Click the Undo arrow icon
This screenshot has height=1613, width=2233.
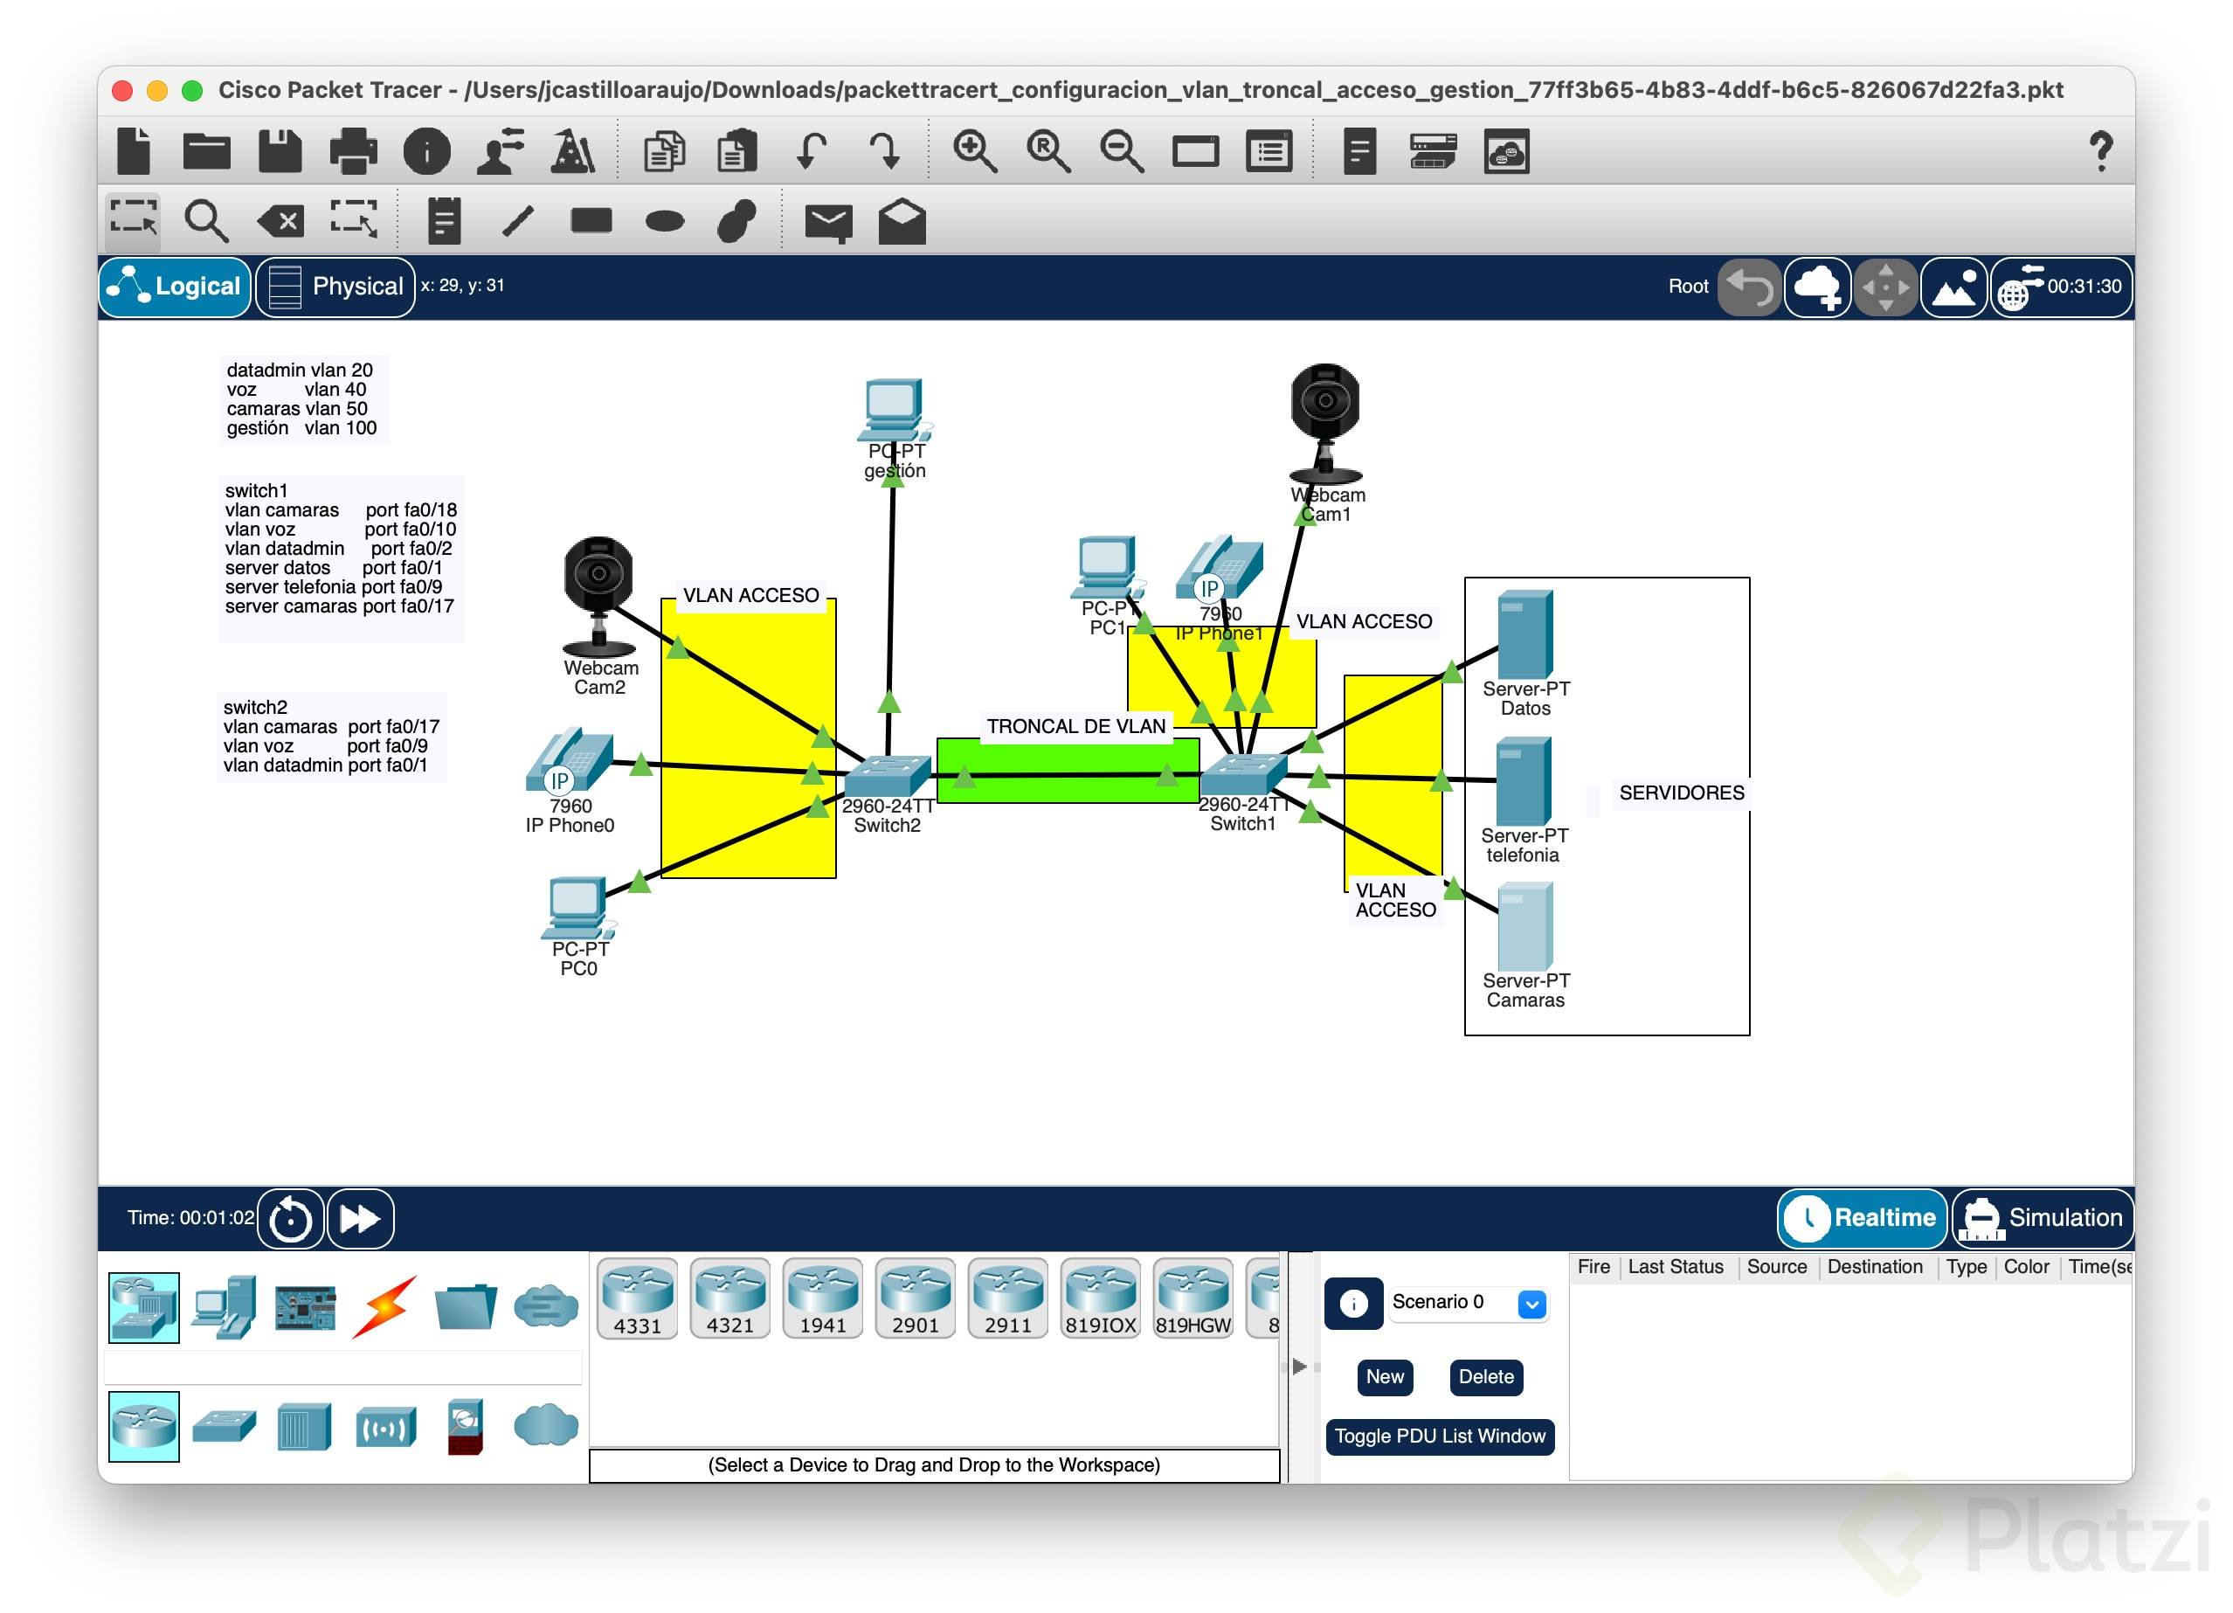click(x=812, y=152)
